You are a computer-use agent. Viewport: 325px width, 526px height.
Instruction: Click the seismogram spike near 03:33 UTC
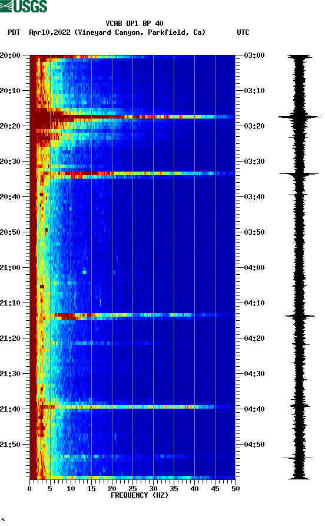point(299,173)
